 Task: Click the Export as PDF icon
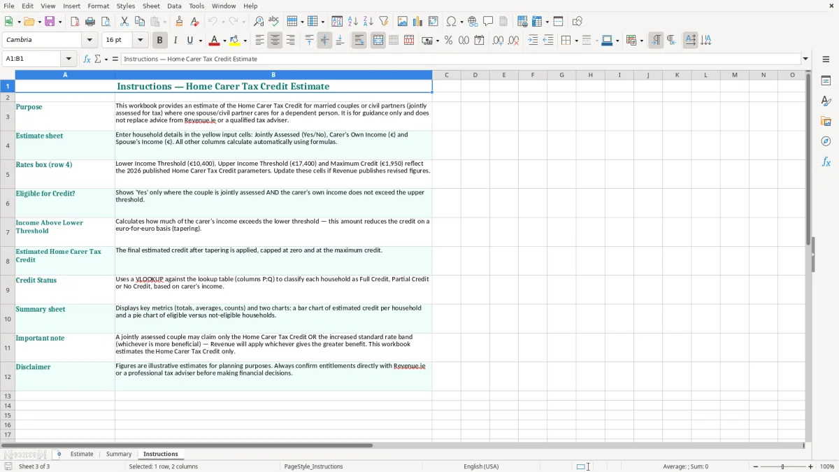(75, 22)
